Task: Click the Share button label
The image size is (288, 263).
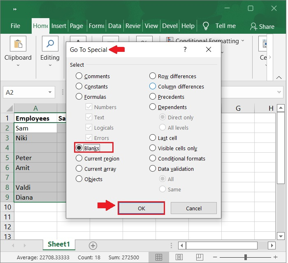Action: click(x=267, y=27)
